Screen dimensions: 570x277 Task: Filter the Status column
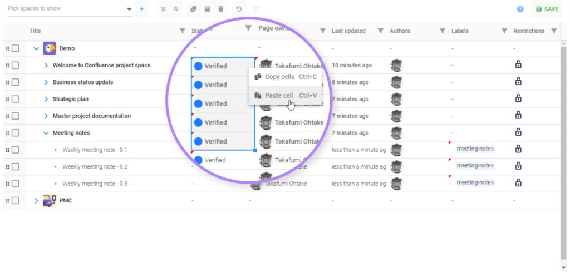[x=248, y=28]
